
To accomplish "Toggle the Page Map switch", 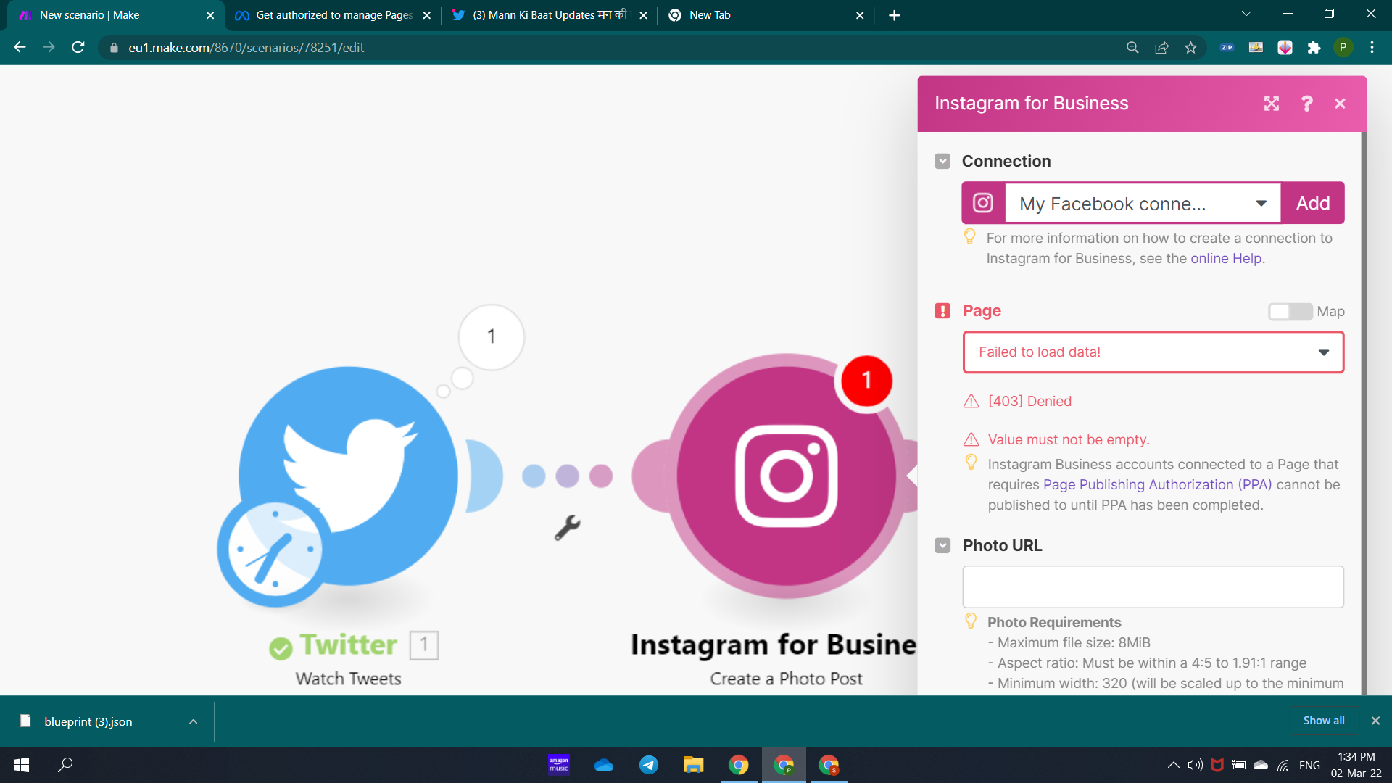I will click(1290, 312).
